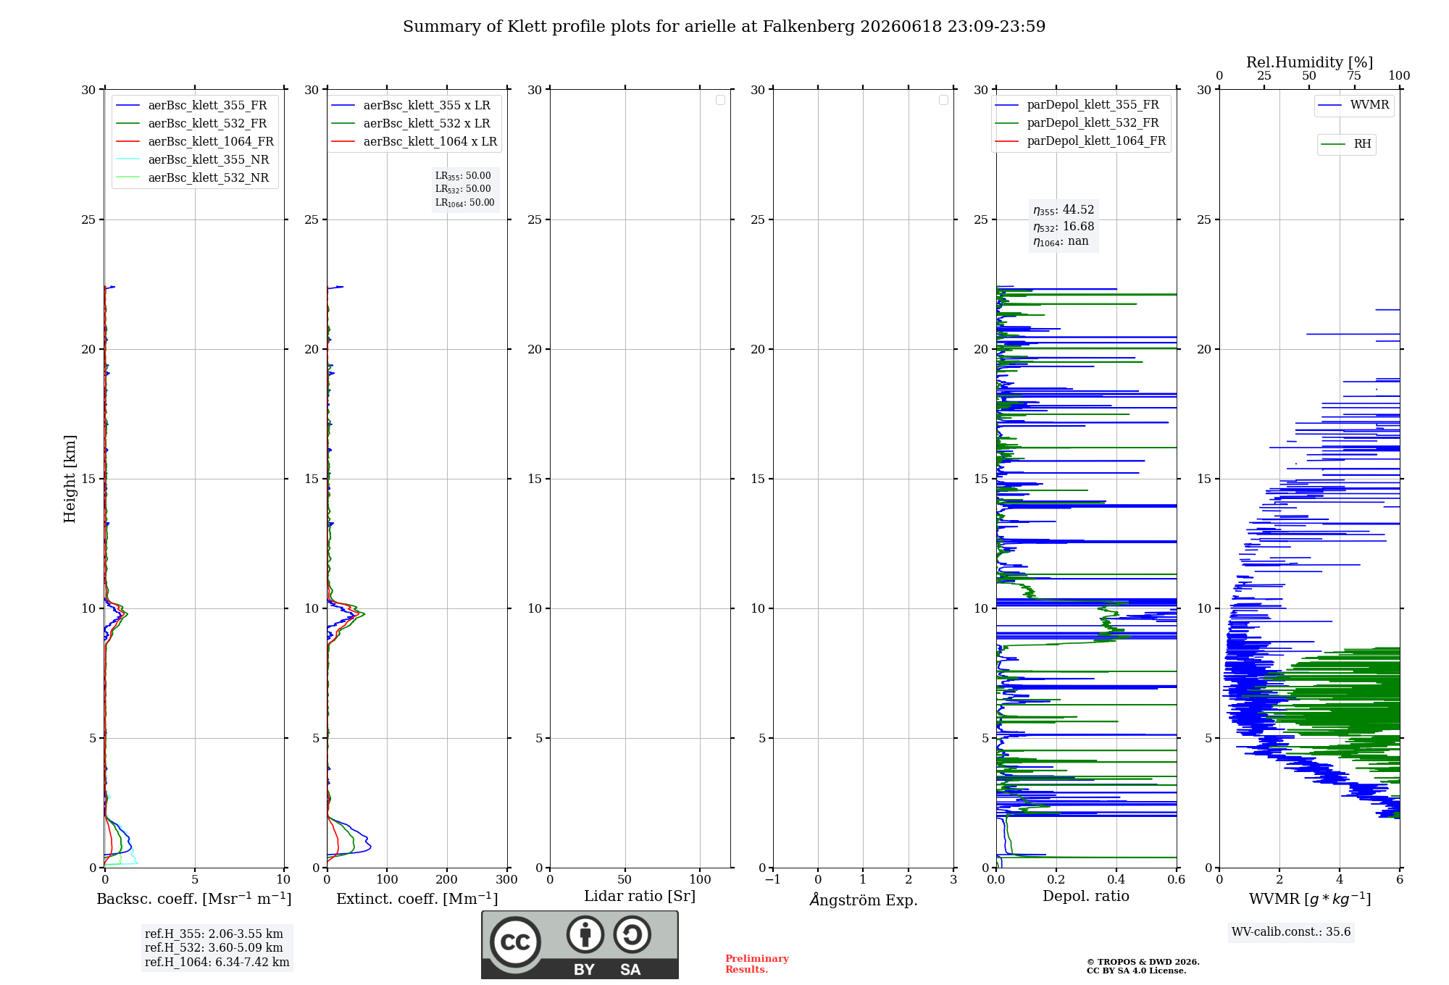Screen dimensions: 1449x985
Task: Click the Lidar ratio [Sr] axis label
Action: click(640, 897)
